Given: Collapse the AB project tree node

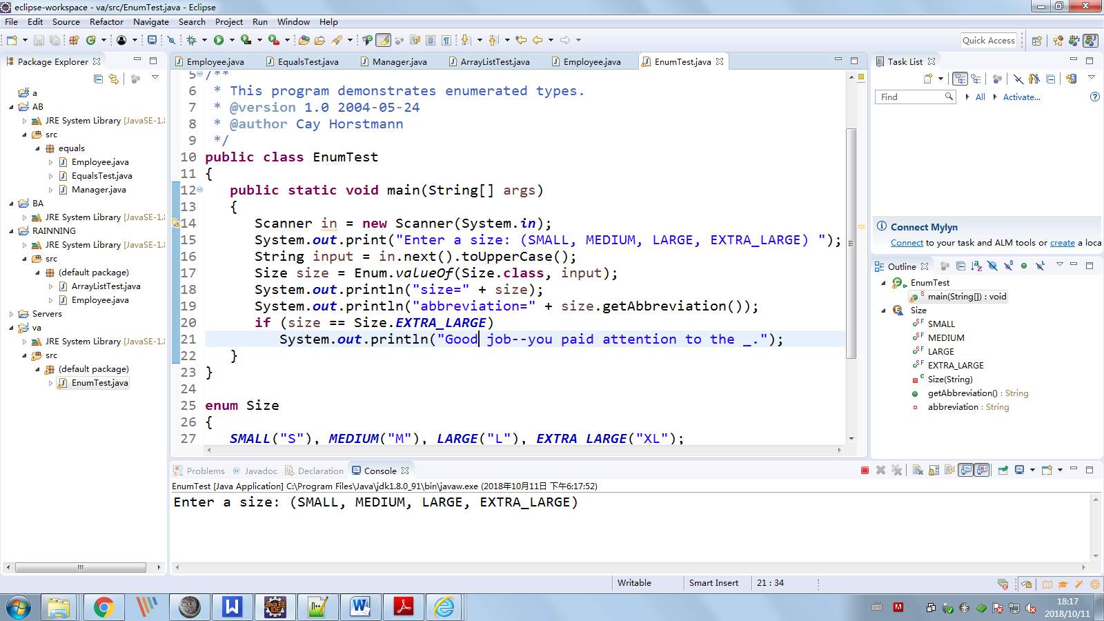Looking at the screenshot, I should click(x=12, y=107).
